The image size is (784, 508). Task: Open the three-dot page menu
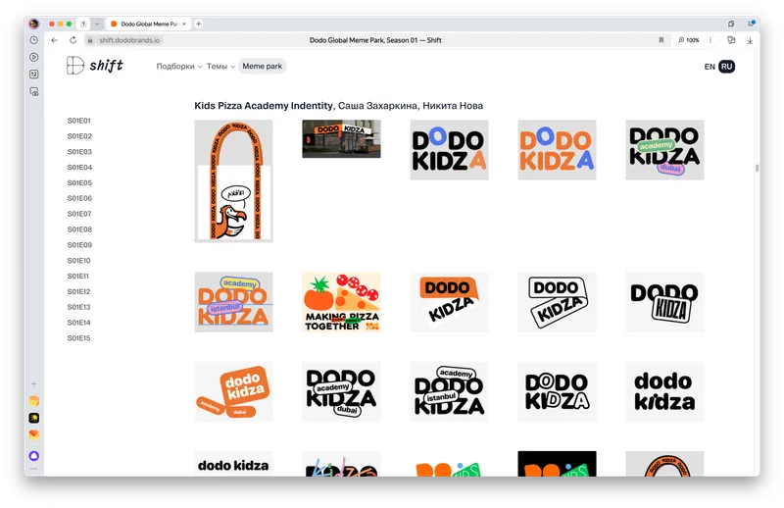[x=710, y=40]
